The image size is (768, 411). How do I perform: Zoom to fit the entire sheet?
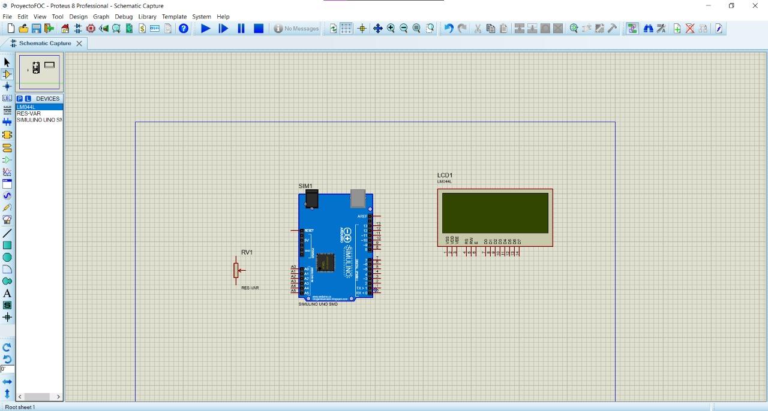coord(416,28)
